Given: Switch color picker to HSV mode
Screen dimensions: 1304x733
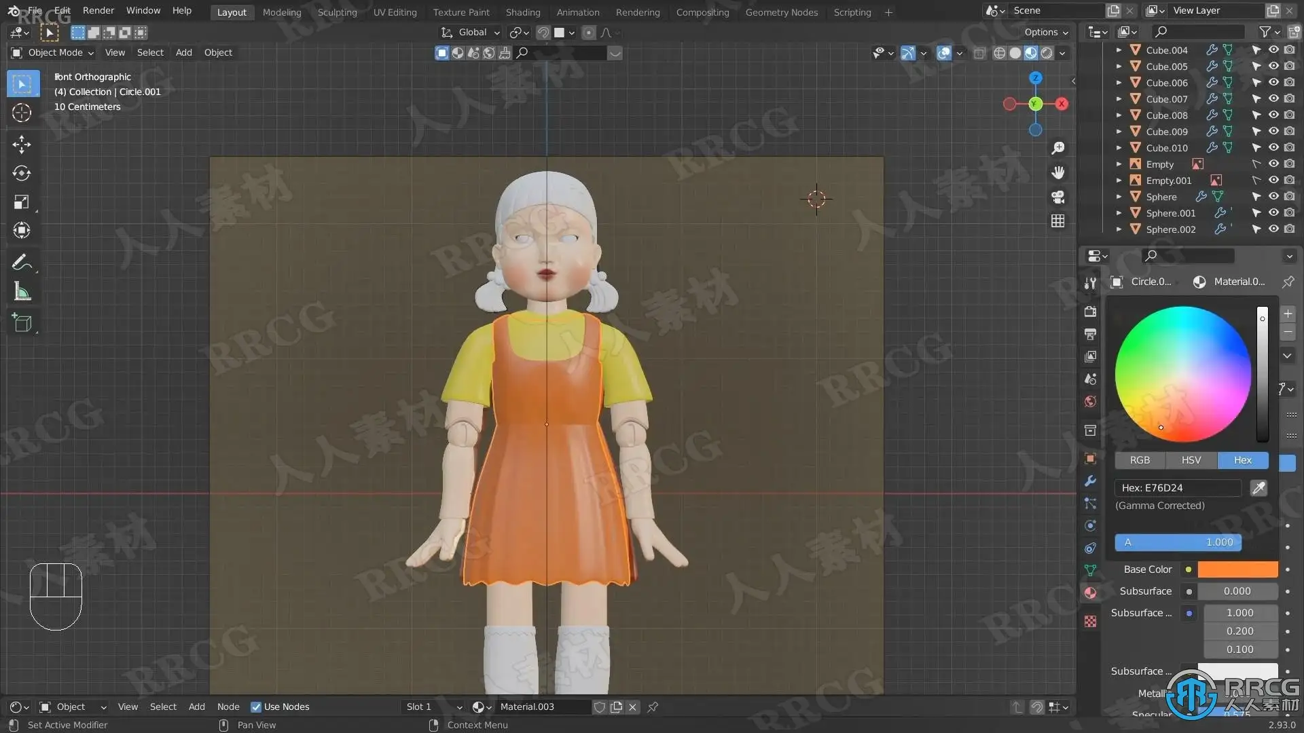Looking at the screenshot, I should tap(1191, 460).
